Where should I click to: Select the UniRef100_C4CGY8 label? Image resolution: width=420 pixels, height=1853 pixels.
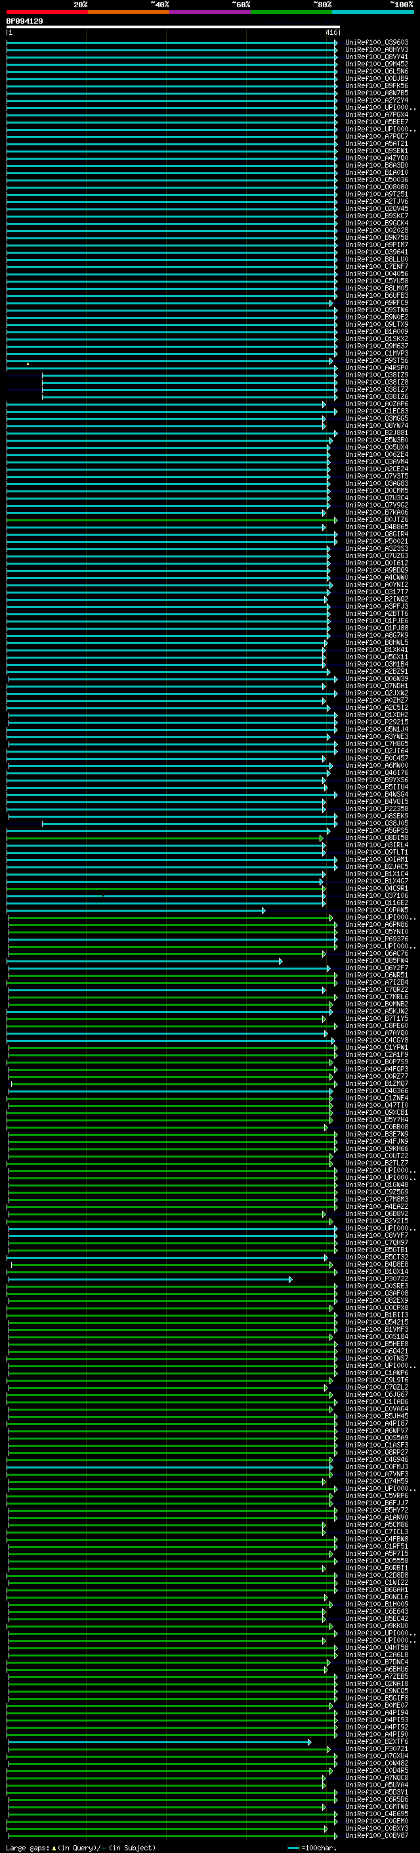[377, 1040]
